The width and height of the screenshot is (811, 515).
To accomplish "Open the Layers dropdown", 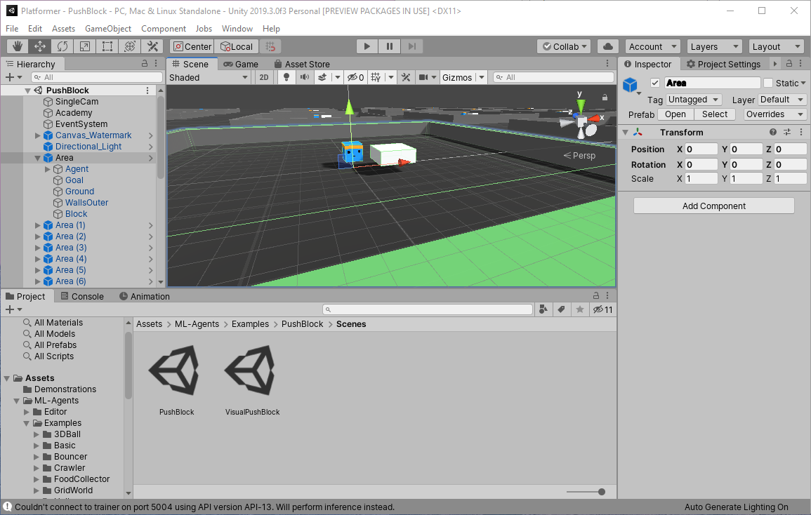I will click(714, 46).
